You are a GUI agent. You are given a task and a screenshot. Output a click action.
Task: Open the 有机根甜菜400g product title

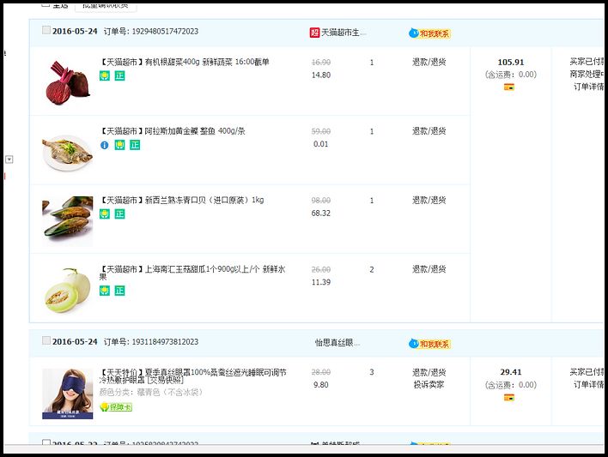click(x=184, y=62)
